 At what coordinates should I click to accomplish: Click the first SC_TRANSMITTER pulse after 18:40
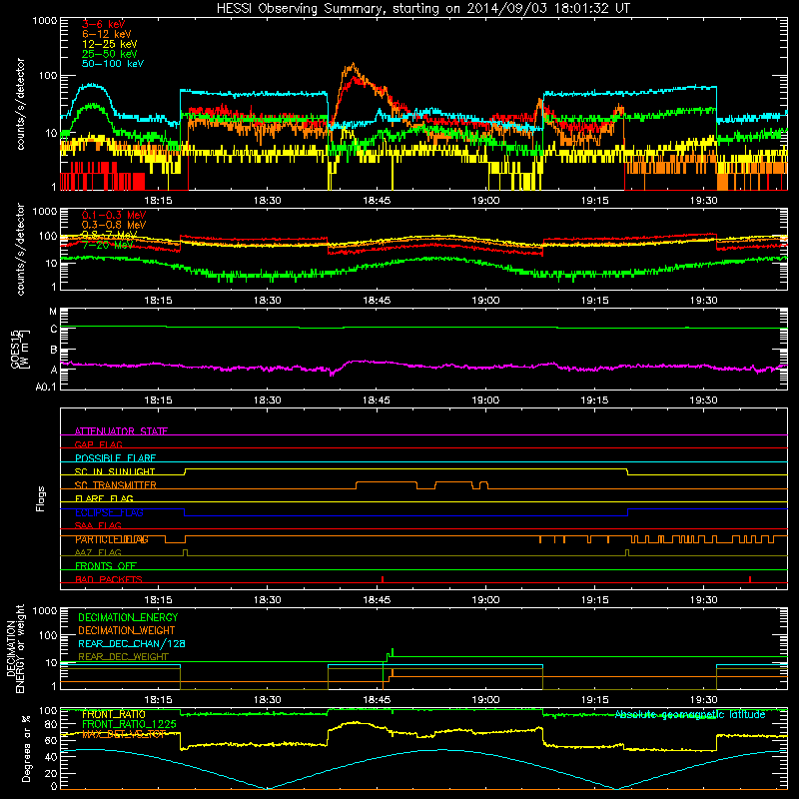click(x=387, y=485)
